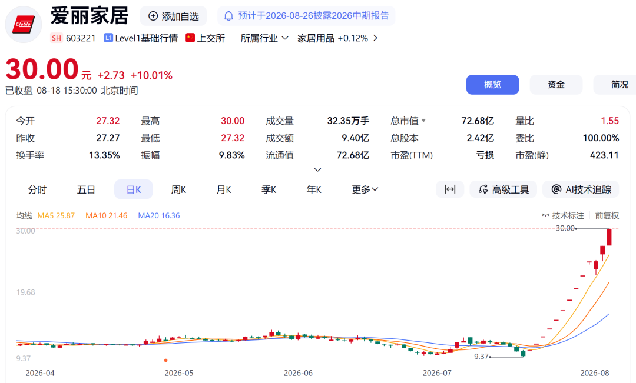Click the stock code 603221
The width and height of the screenshot is (636, 383).
coord(81,38)
